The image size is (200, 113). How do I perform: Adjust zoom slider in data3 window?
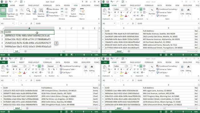(83, 112)
